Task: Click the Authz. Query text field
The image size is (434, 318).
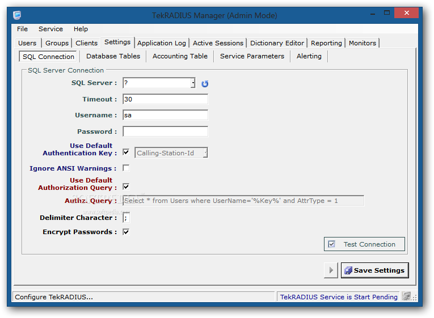Action: 243,201
